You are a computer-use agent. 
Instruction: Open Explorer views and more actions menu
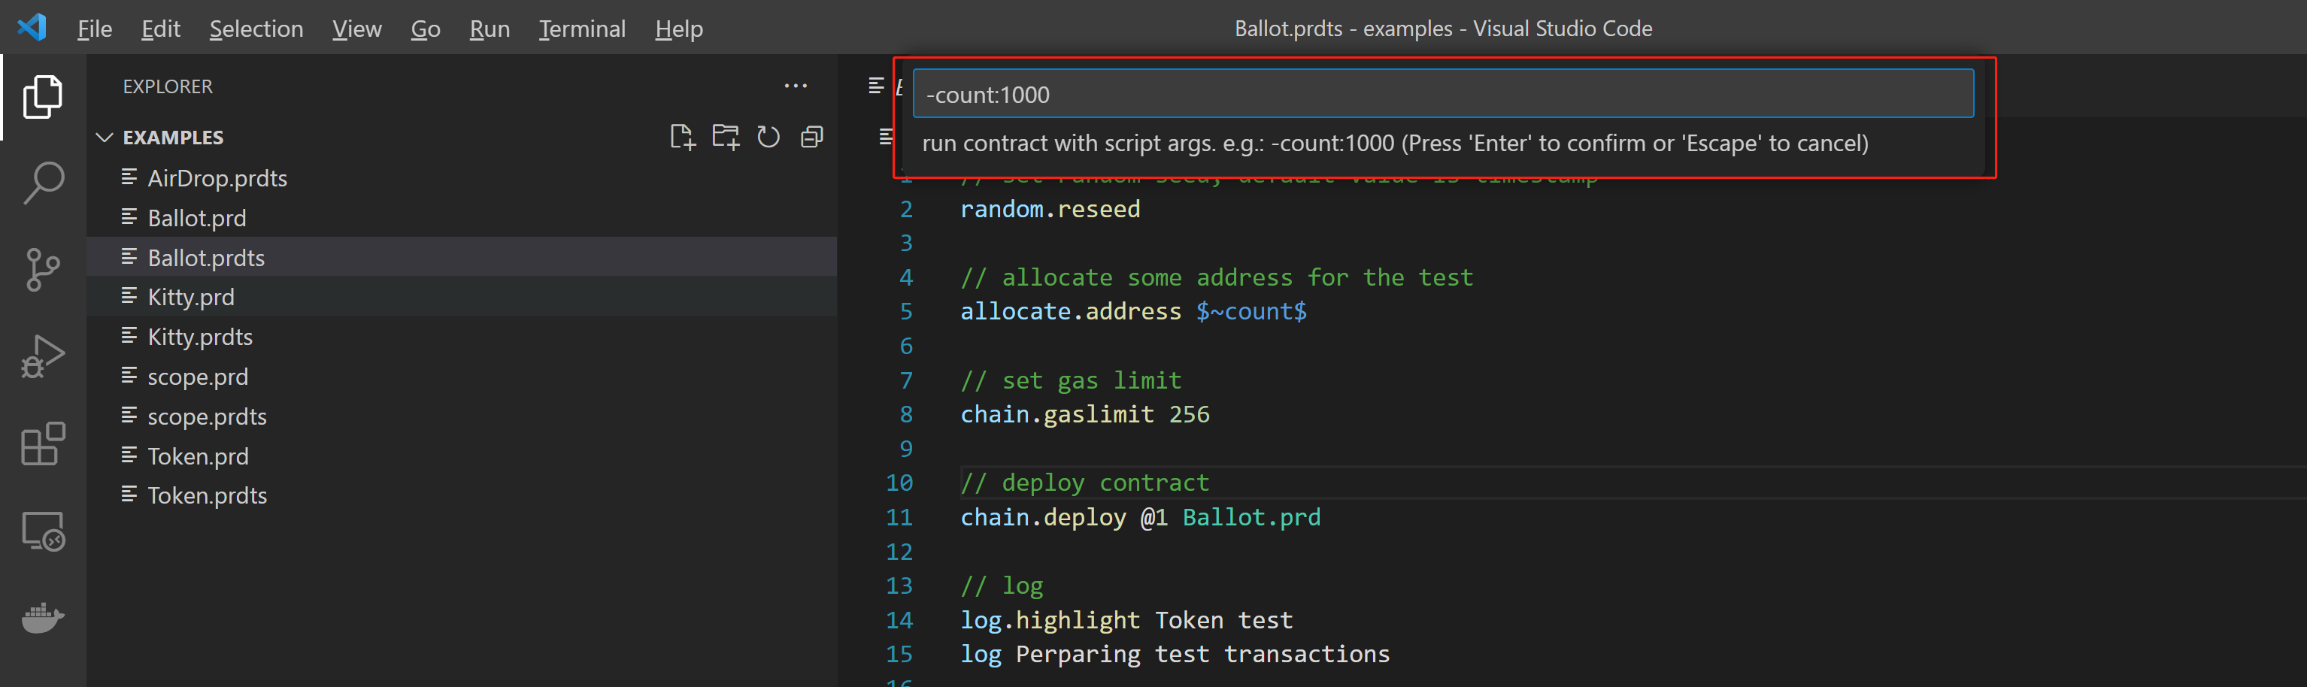click(796, 86)
